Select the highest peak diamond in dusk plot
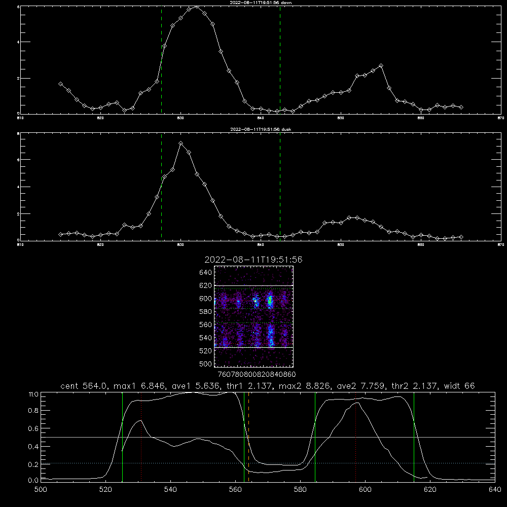Image resolution: width=507 pixels, height=507 pixels. click(181, 143)
